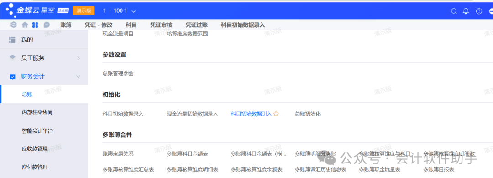Image resolution: width=493 pixels, height=178 pixels.
Task: Open the four-square app grid icon
Action: click(x=35, y=25)
